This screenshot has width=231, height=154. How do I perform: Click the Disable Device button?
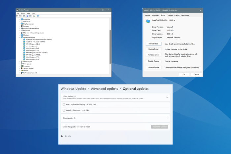(153, 61)
